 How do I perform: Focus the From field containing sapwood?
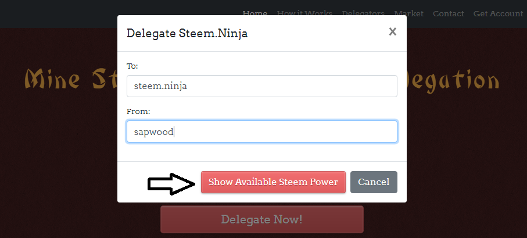click(262, 132)
